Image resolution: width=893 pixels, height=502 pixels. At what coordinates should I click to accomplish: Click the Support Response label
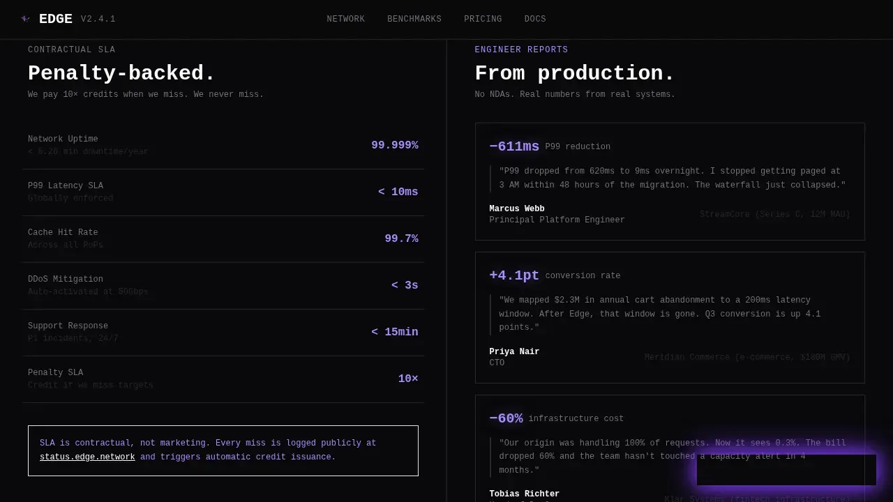click(x=68, y=326)
